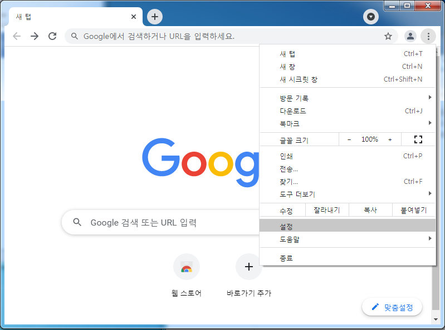Screen dimensions: 445x330
Task: Open a new tab with the plus button
Action: 155,17
